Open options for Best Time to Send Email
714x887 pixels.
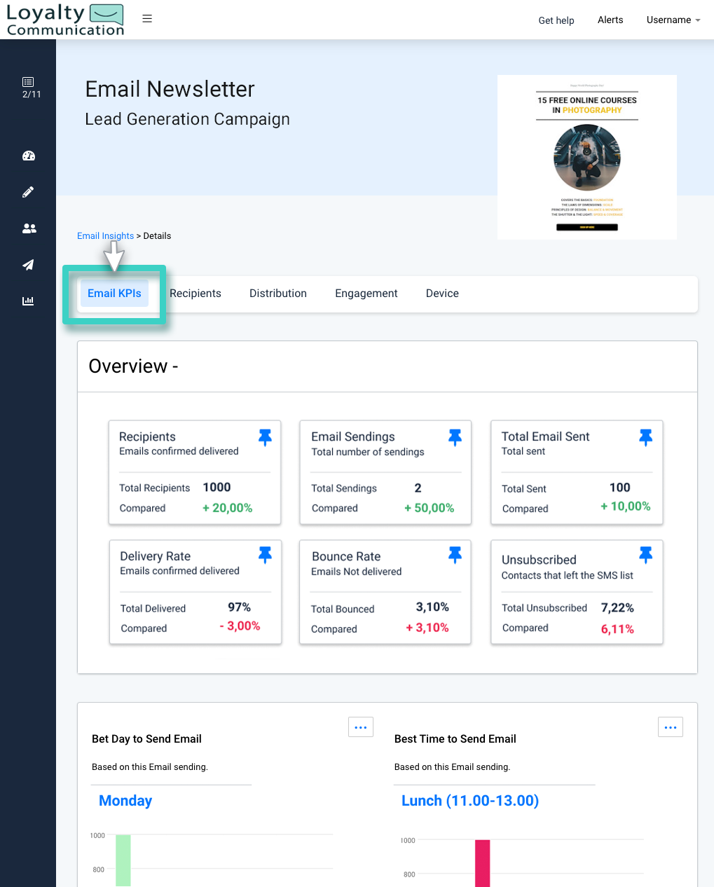coord(670,727)
